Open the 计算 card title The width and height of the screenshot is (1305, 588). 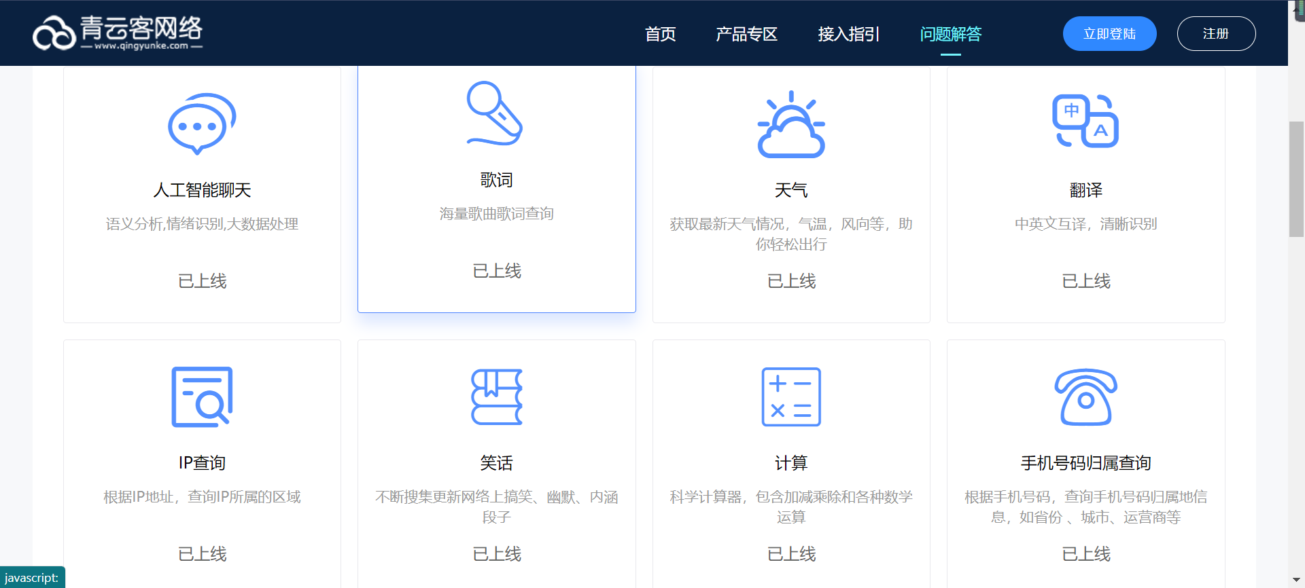[791, 463]
